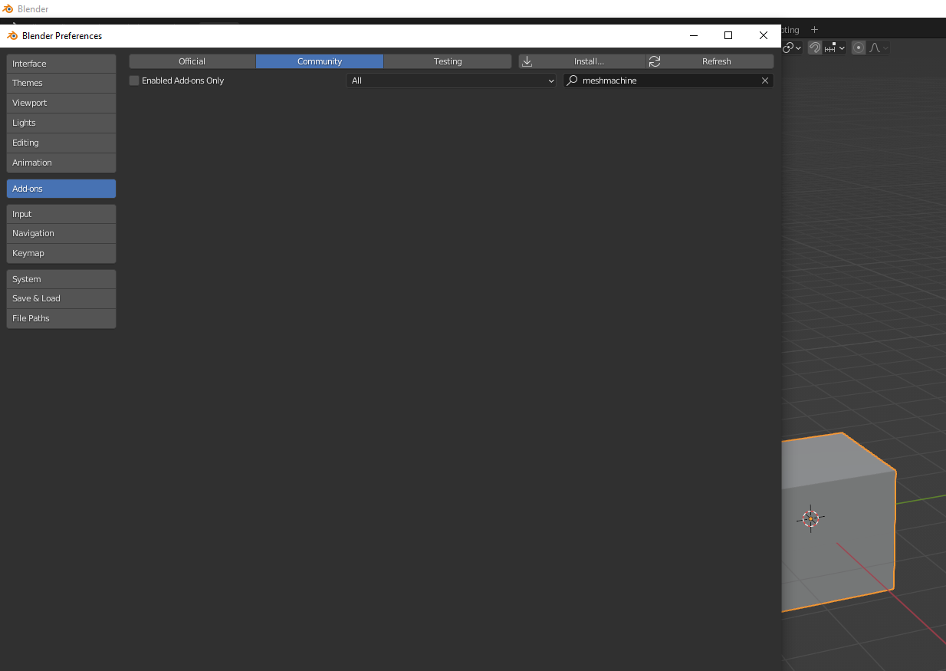The height and width of the screenshot is (671, 946).
Task: Open Themes preferences section
Action: pos(61,83)
